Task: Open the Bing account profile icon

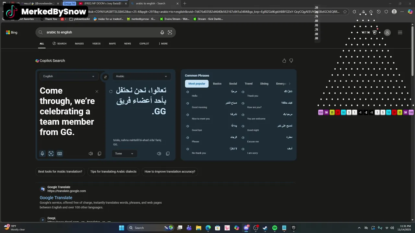Action: [387, 32]
